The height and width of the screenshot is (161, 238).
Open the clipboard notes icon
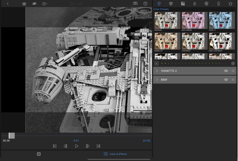(x=135, y=3)
